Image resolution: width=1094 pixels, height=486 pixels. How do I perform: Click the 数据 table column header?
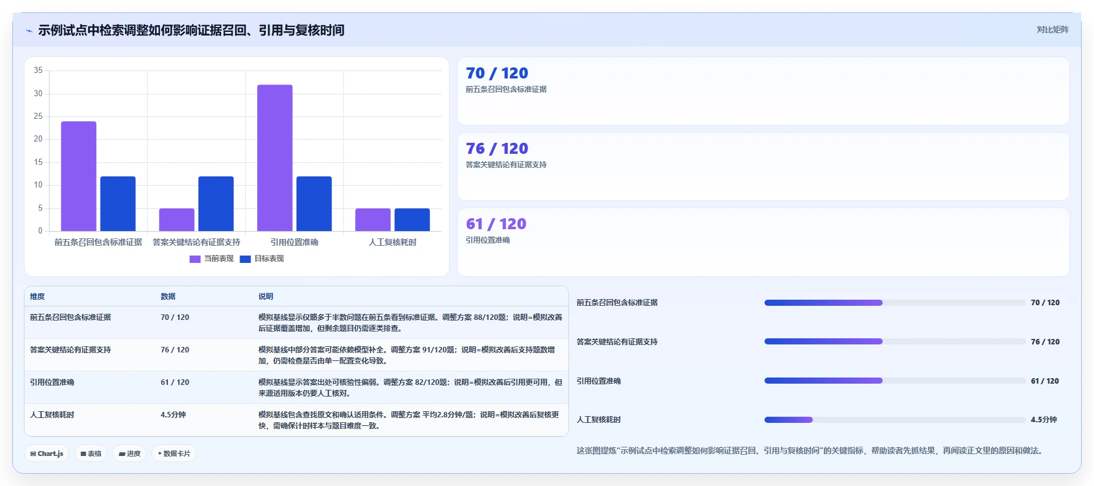click(168, 297)
